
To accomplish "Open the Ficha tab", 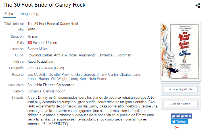I will (x=9, y=14).
